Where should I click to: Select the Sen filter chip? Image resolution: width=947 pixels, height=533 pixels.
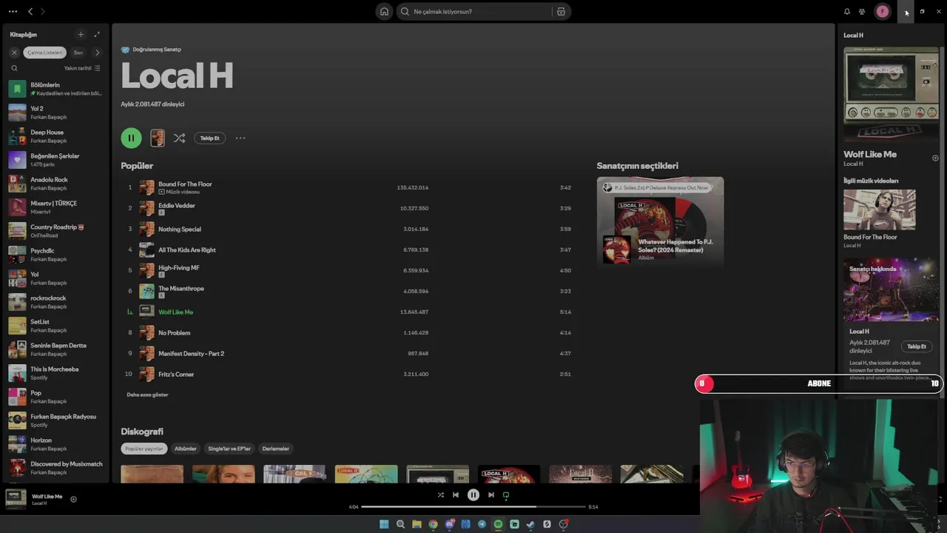[78, 53]
